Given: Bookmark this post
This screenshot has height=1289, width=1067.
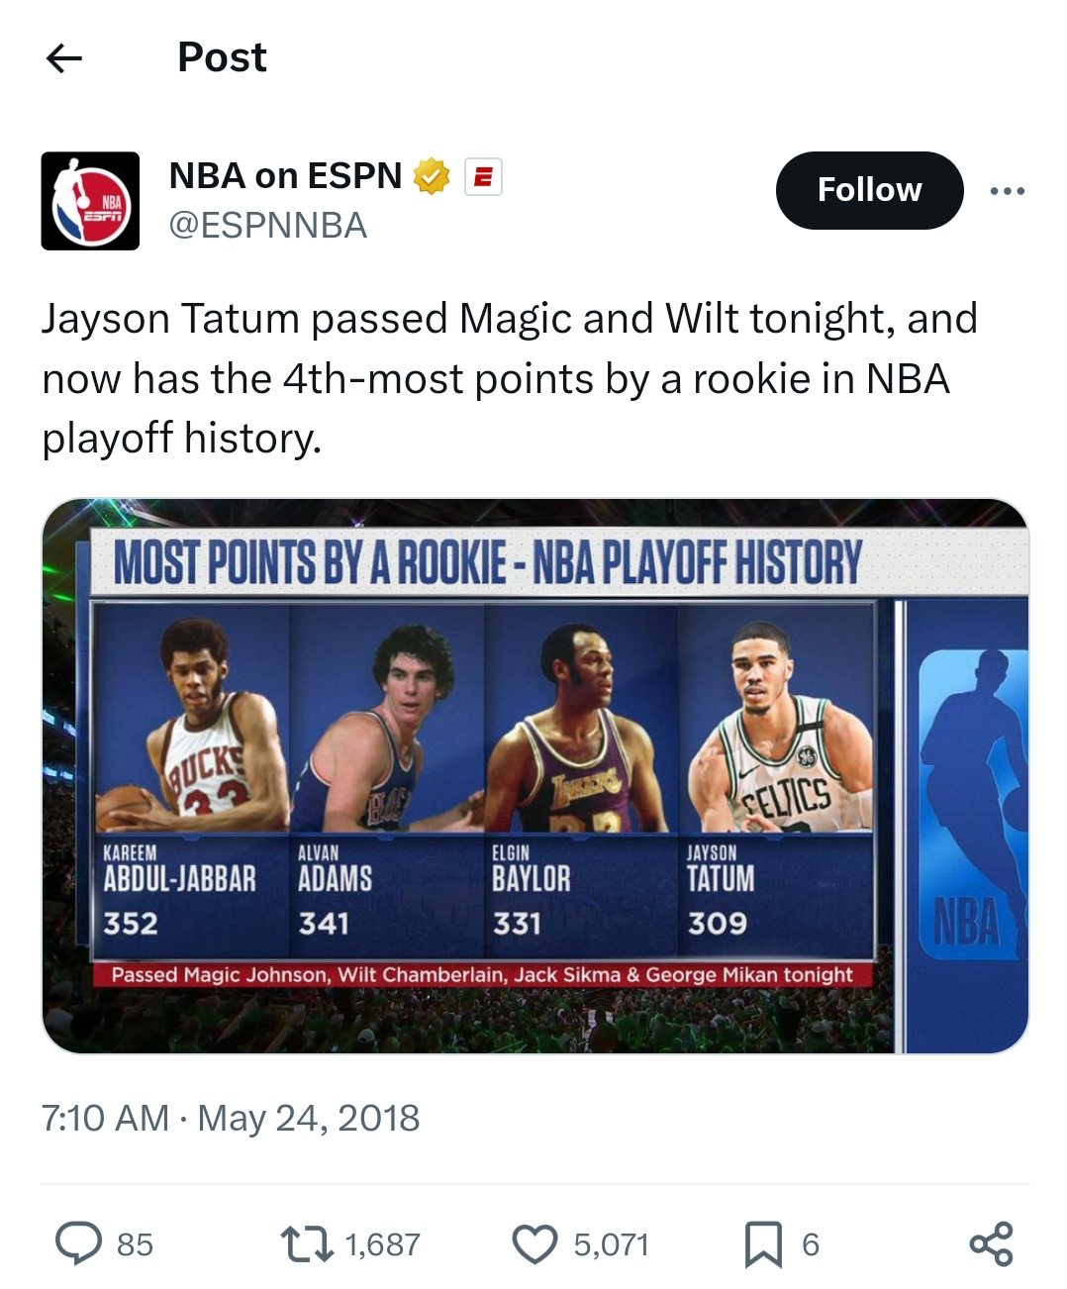Looking at the screenshot, I should pos(762,1244).
